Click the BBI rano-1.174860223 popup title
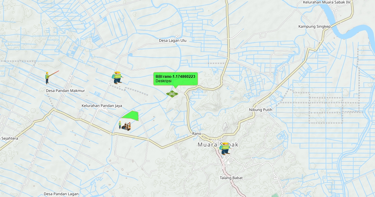 [x=175, y=76]
